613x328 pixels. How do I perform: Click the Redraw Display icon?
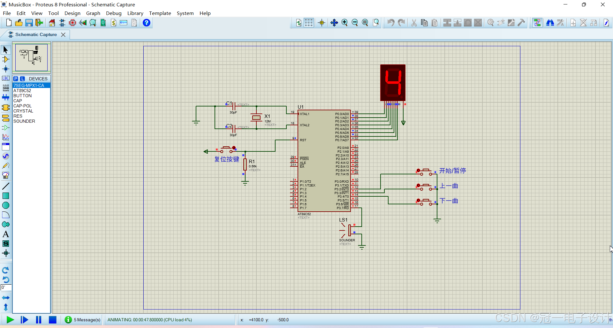[299, 23]
